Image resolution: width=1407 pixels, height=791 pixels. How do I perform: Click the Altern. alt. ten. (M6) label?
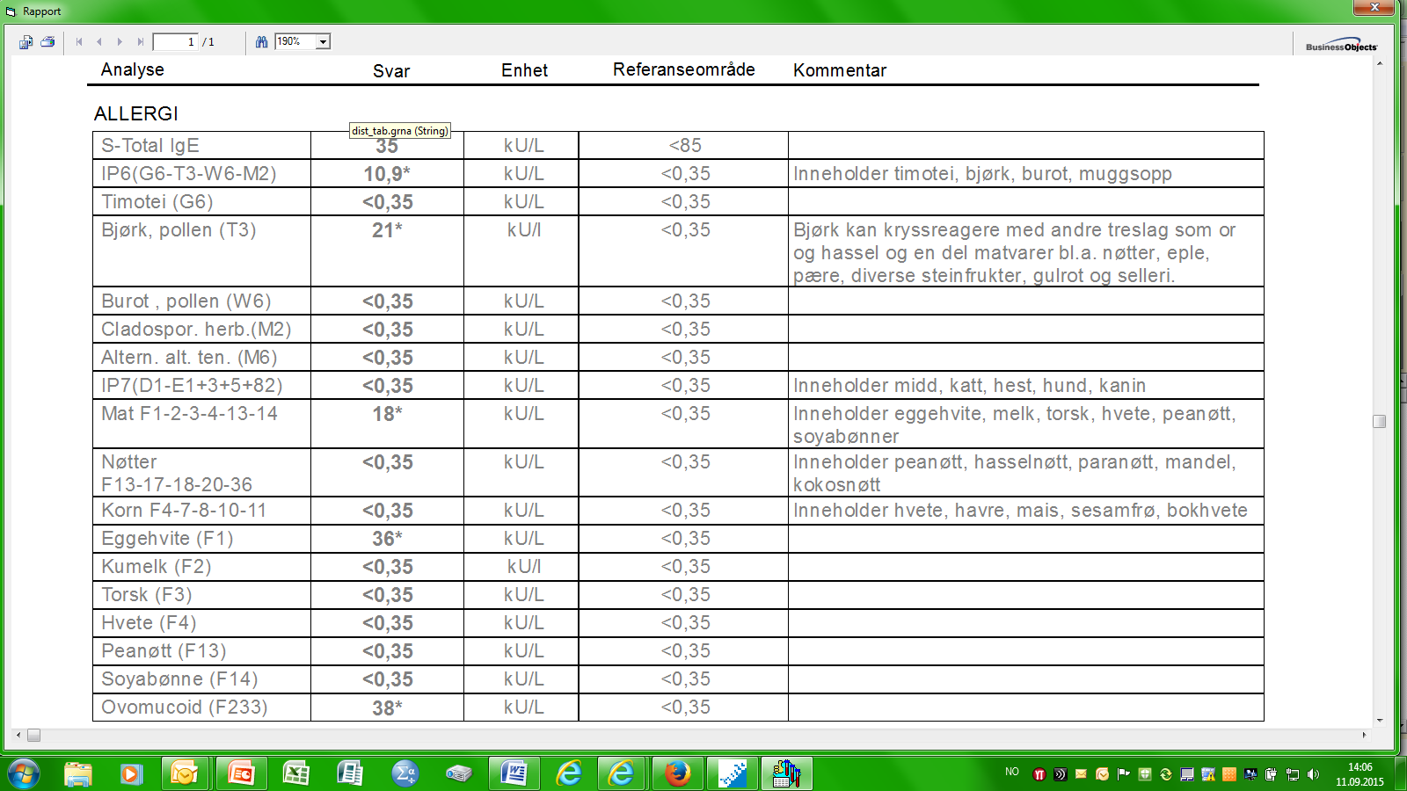coord(189,357)
